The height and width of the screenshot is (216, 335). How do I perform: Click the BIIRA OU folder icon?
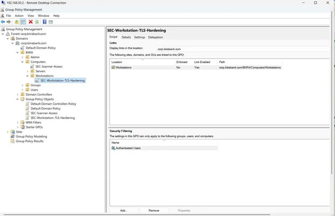[x=23, y=53]
